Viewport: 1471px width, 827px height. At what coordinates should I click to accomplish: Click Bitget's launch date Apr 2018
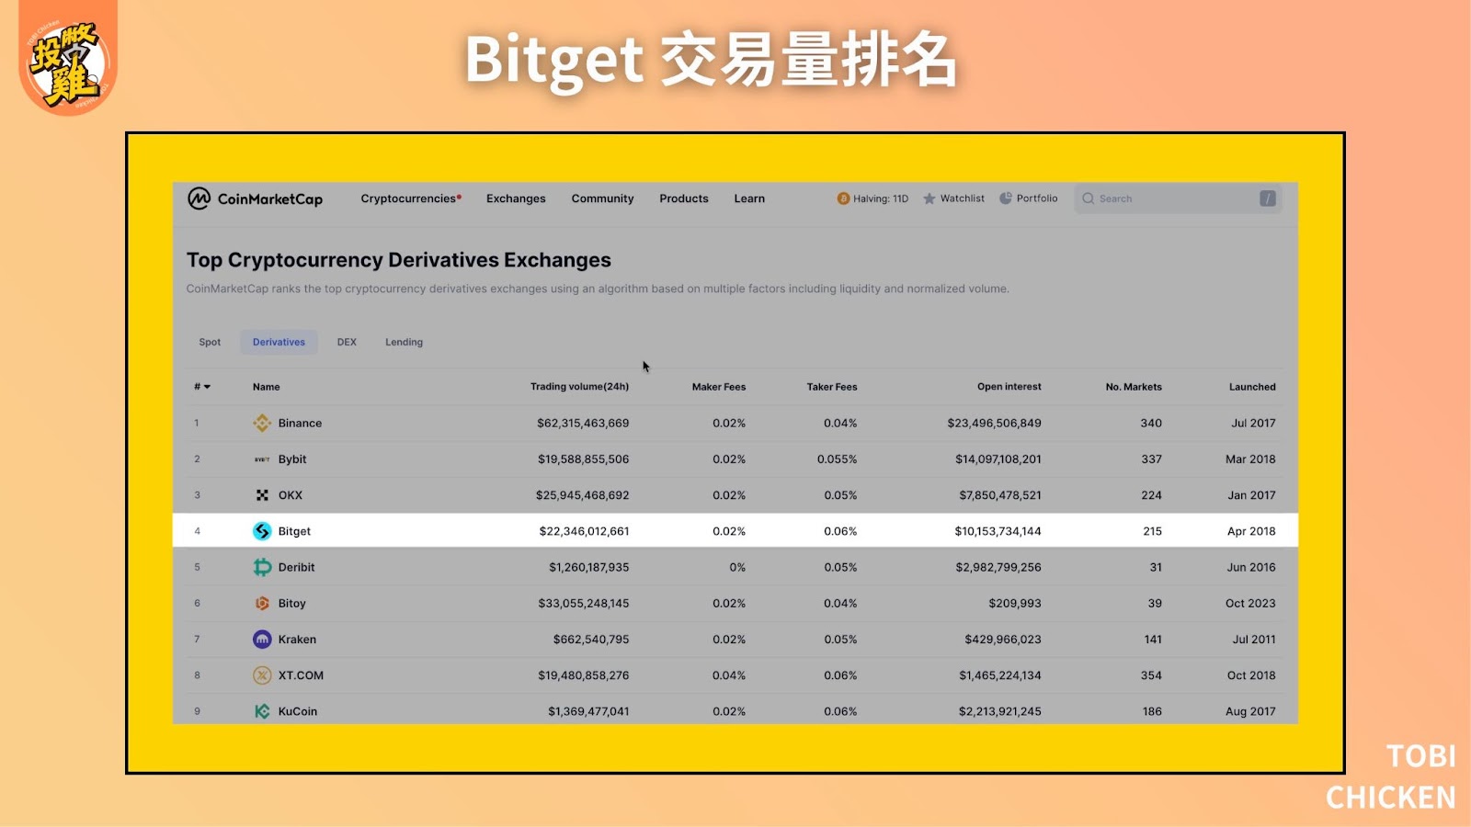click(x=1251, y=531)
